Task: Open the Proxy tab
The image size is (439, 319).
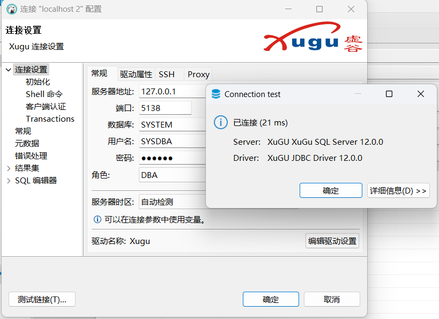Action: point(198,75)
